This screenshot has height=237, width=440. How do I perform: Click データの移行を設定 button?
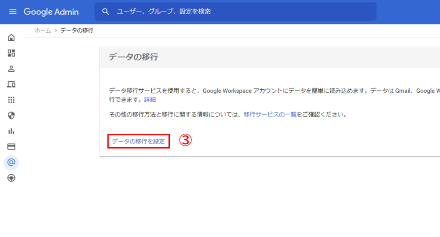138,141
